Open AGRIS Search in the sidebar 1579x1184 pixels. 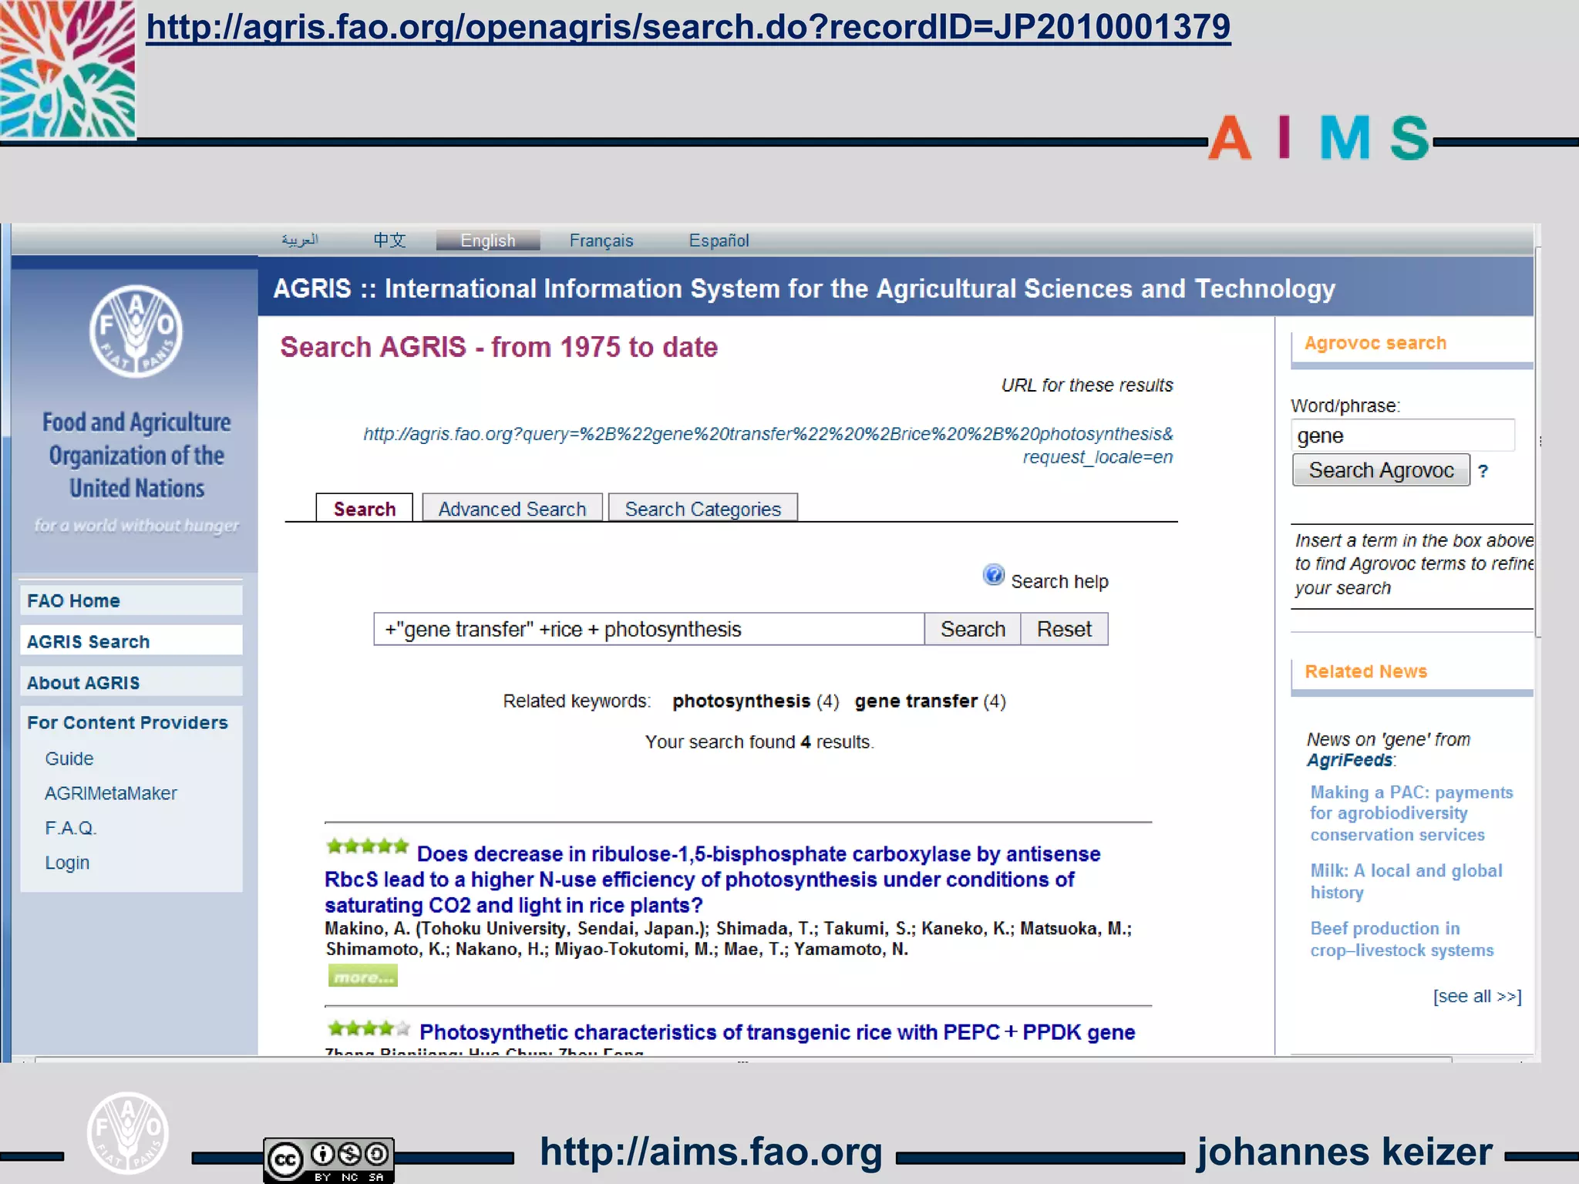pos(131,641)
